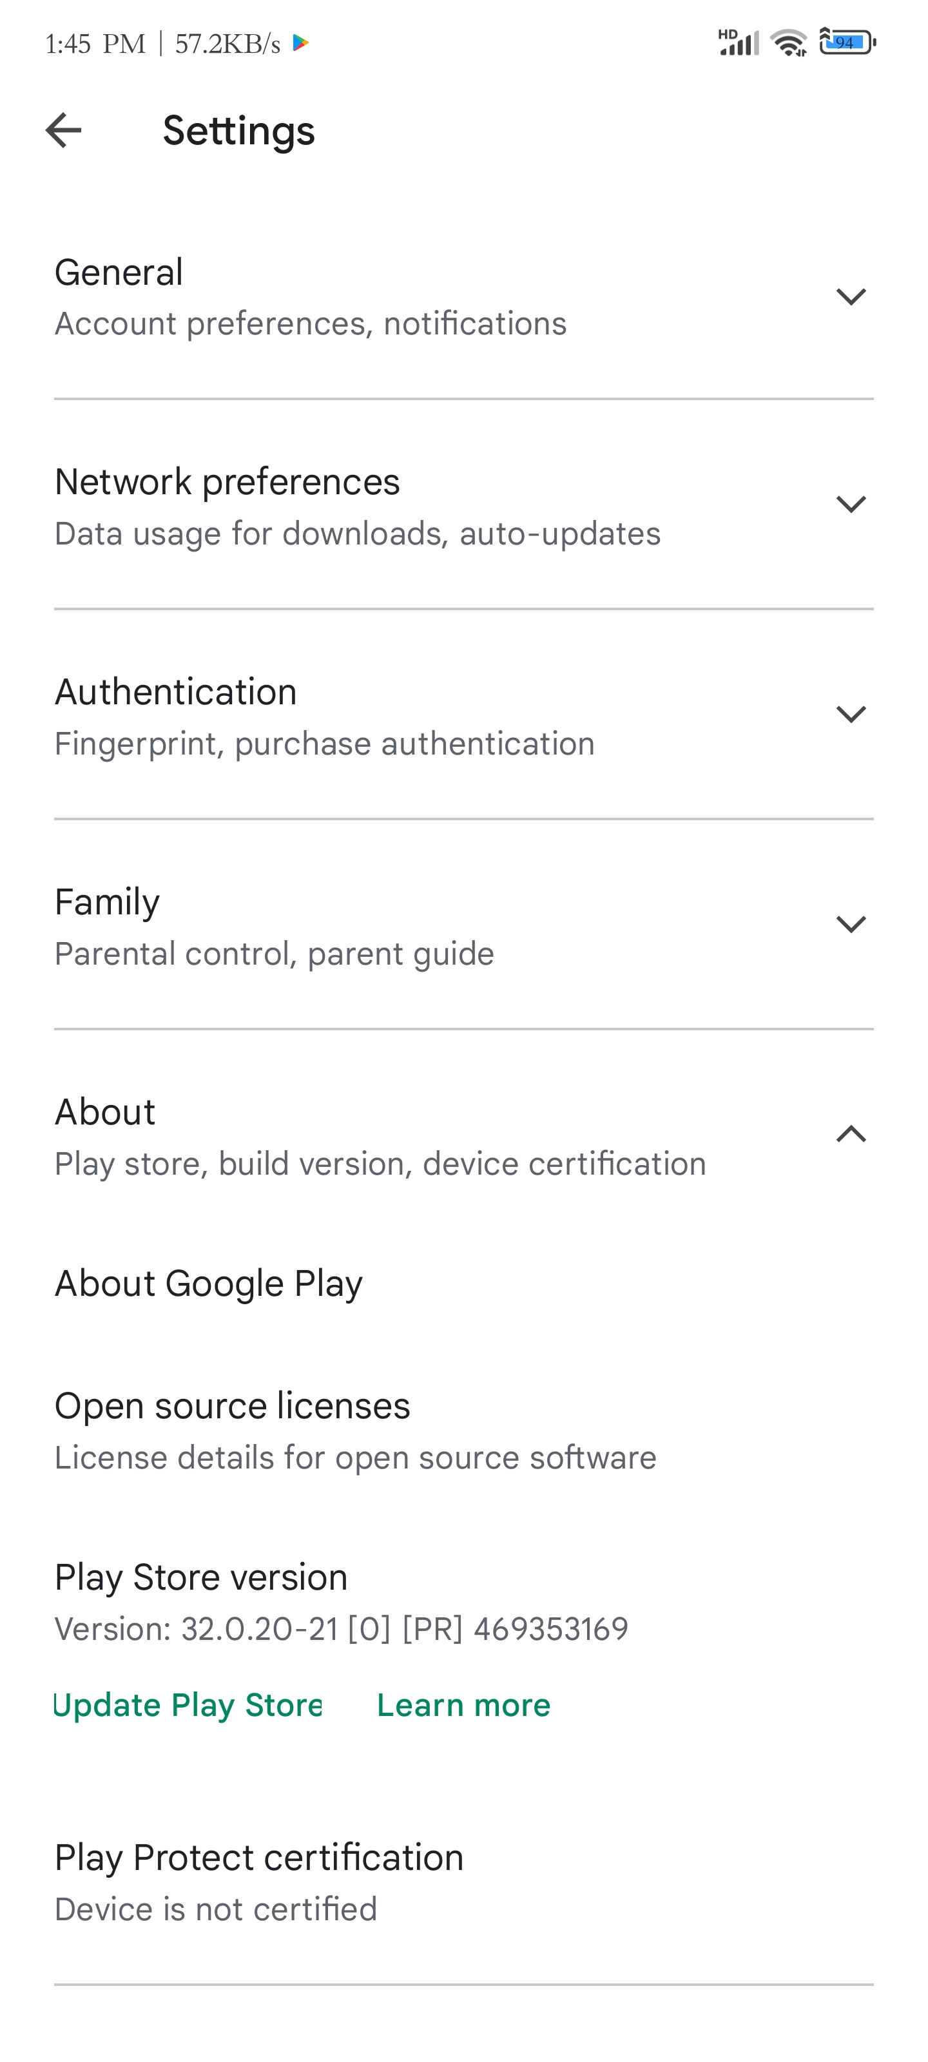
Task: Click the Wi-Fi icon in status bar
Action: [x=788, y=44]
